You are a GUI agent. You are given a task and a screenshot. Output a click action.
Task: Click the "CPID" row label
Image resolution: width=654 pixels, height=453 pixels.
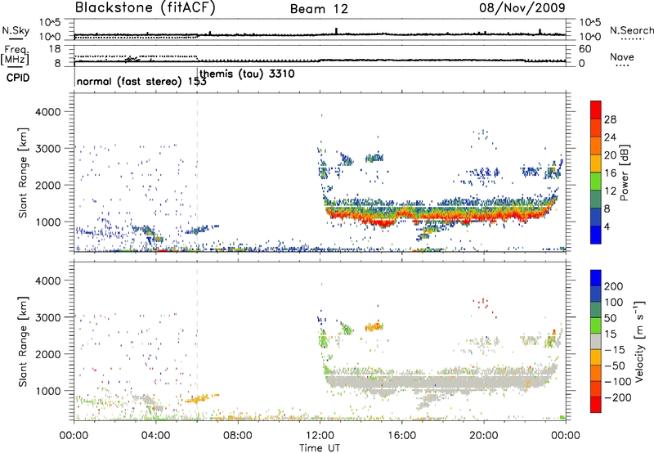(18, 78)
